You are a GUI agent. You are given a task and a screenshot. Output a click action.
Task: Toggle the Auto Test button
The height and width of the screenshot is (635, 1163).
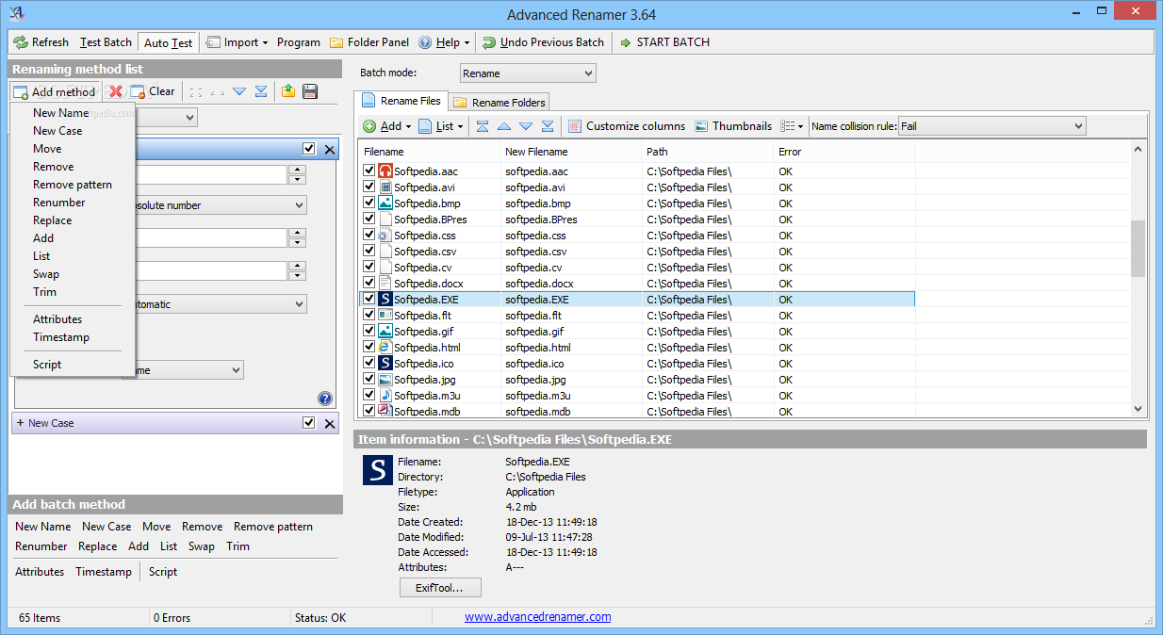pos(168,42)
